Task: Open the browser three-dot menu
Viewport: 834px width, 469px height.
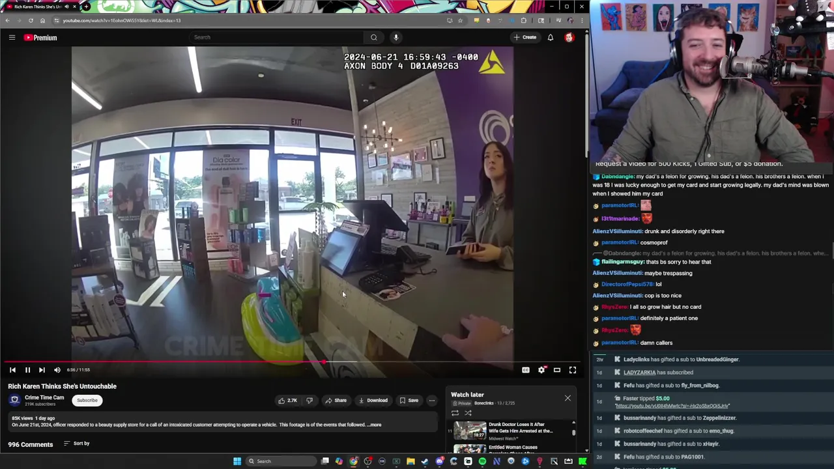Action: [582, 20]
